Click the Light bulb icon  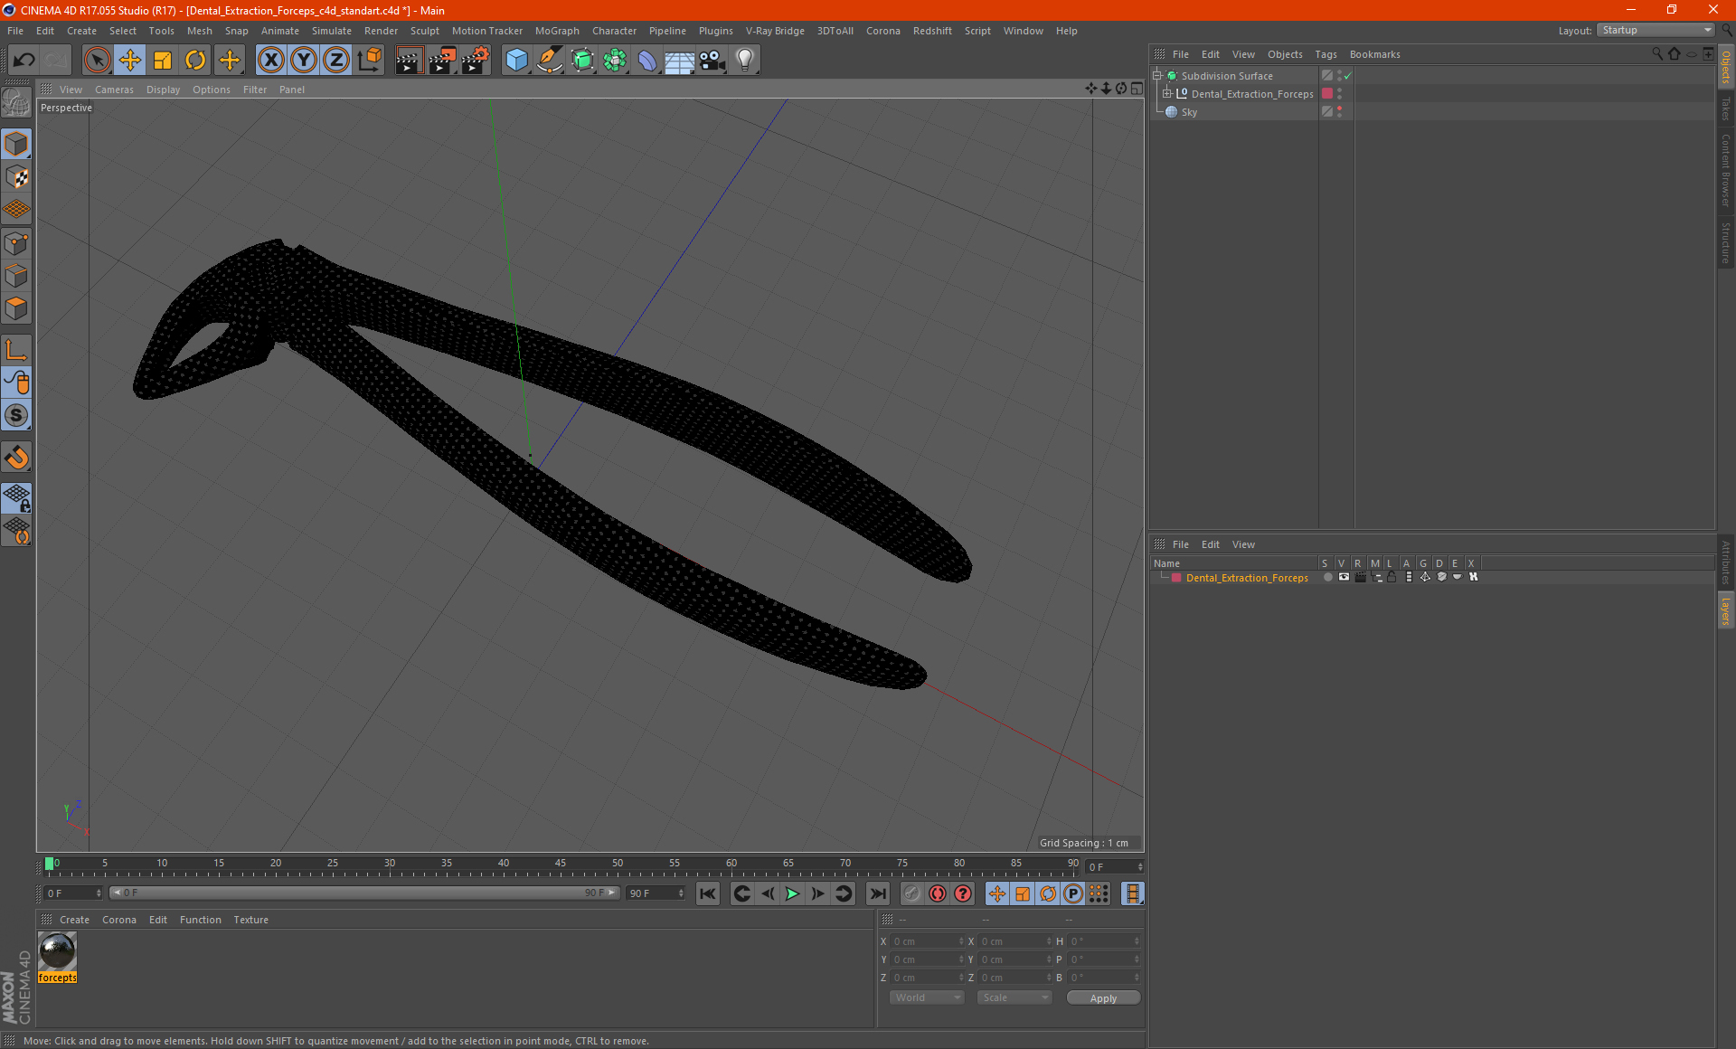pyautogui.click(x=744, y=60)
